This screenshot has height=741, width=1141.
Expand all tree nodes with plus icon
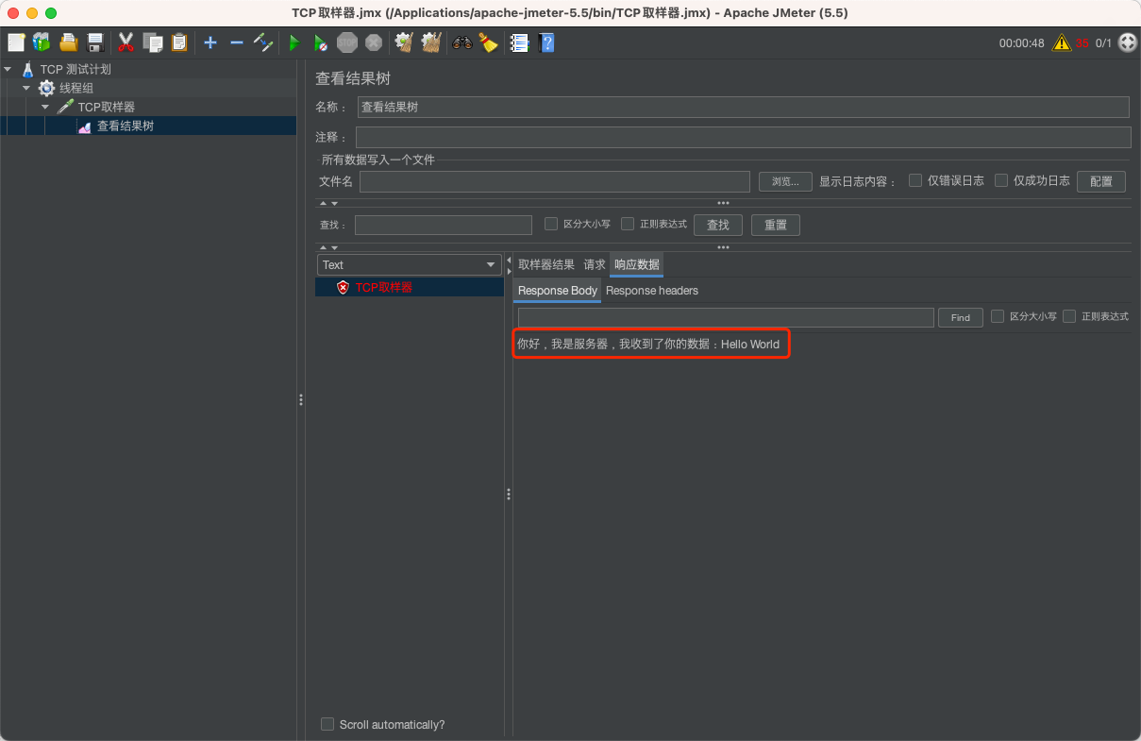210,42
